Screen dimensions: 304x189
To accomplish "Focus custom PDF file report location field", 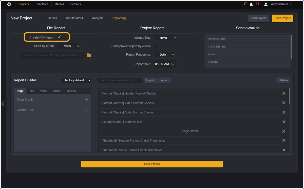I will point(52,55).
